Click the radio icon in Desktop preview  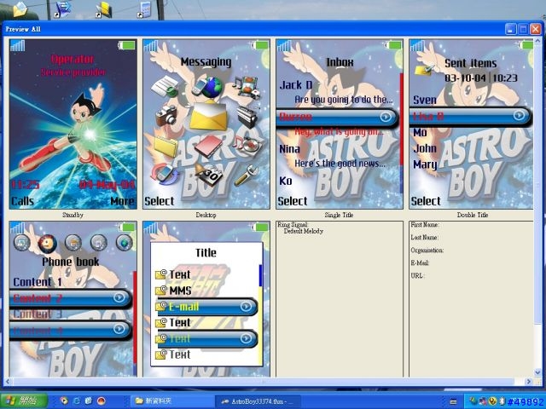[247, 117]
